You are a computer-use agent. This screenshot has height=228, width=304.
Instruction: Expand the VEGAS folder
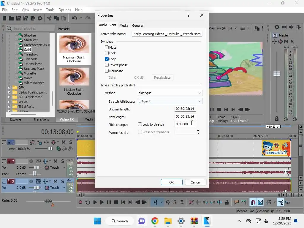[9, 102]
